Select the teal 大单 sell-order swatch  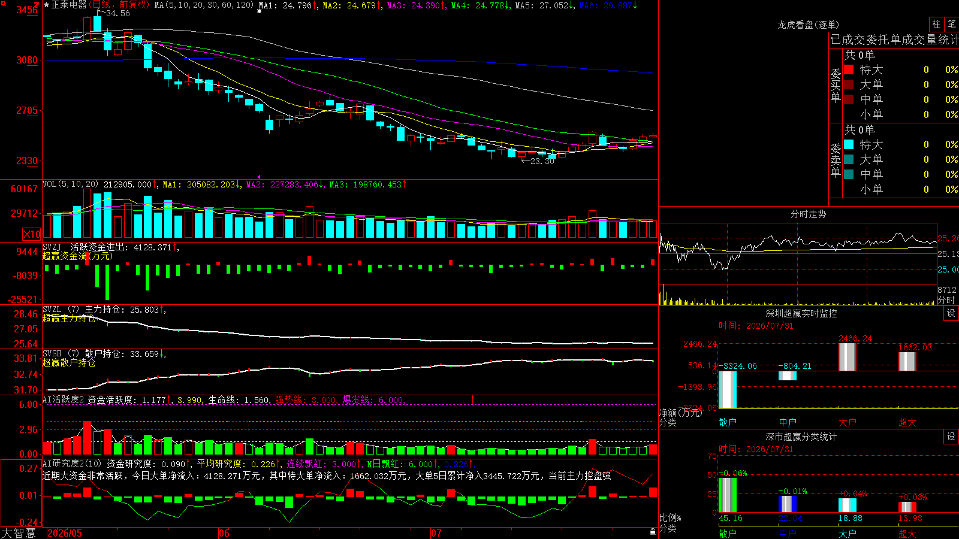tap(849, 159)
